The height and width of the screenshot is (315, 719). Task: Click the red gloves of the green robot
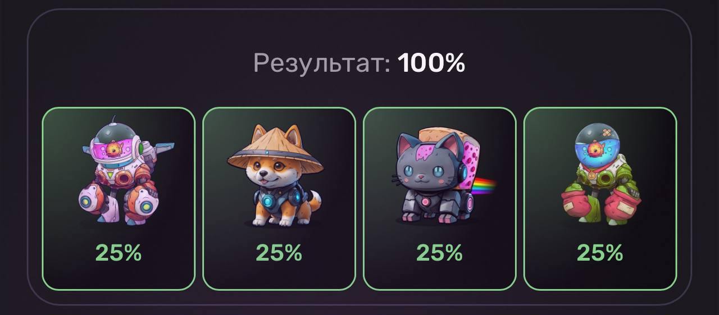601,203
